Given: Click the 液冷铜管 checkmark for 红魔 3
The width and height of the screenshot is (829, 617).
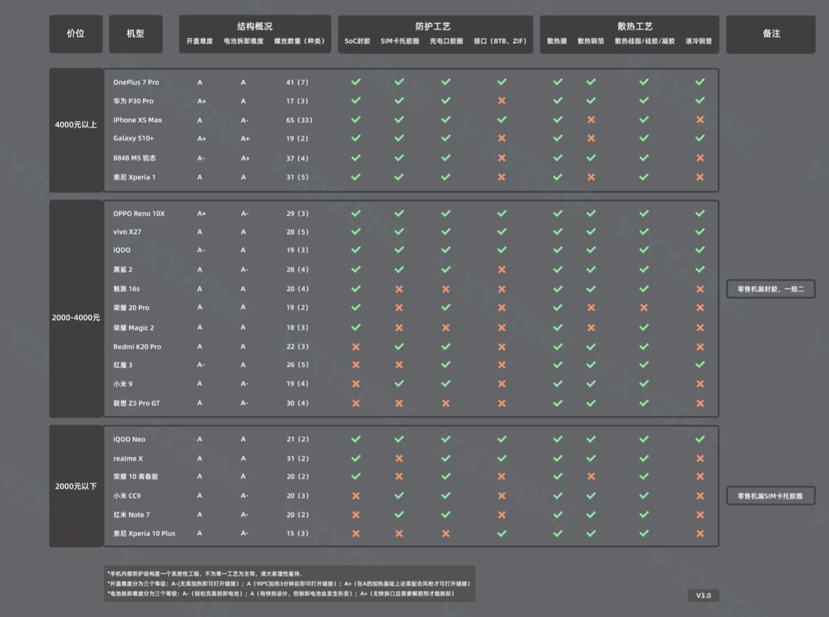Looking at the screenshot, I should pos(700,365).
